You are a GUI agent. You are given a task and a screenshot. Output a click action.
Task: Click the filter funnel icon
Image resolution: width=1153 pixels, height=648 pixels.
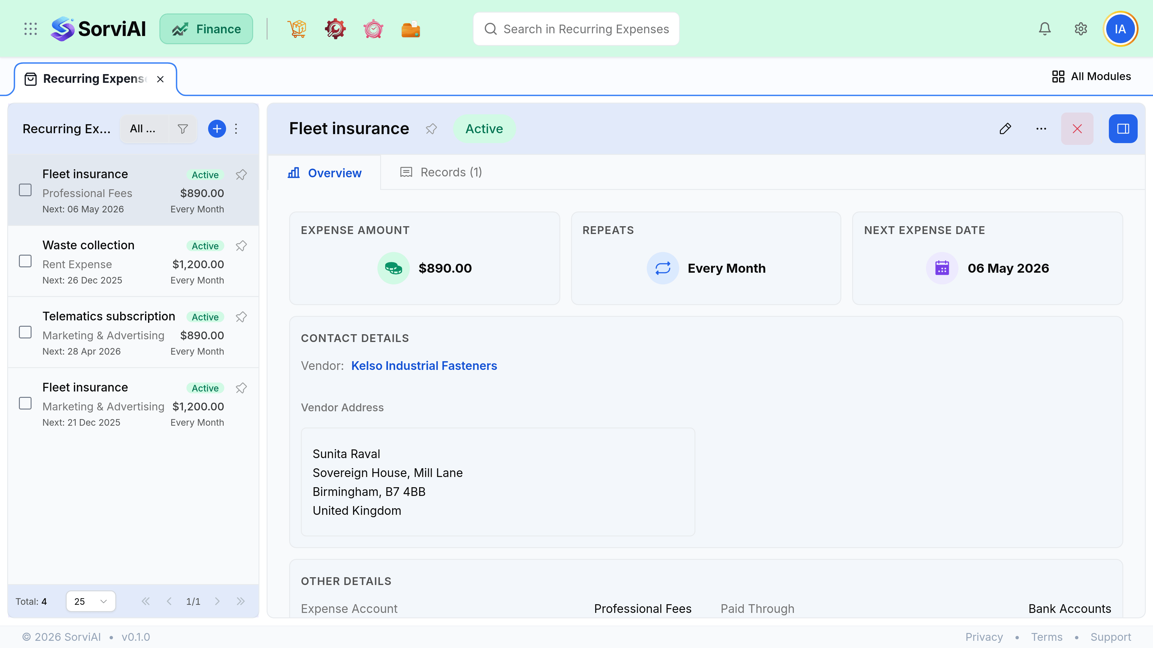(x=183, y=129)
